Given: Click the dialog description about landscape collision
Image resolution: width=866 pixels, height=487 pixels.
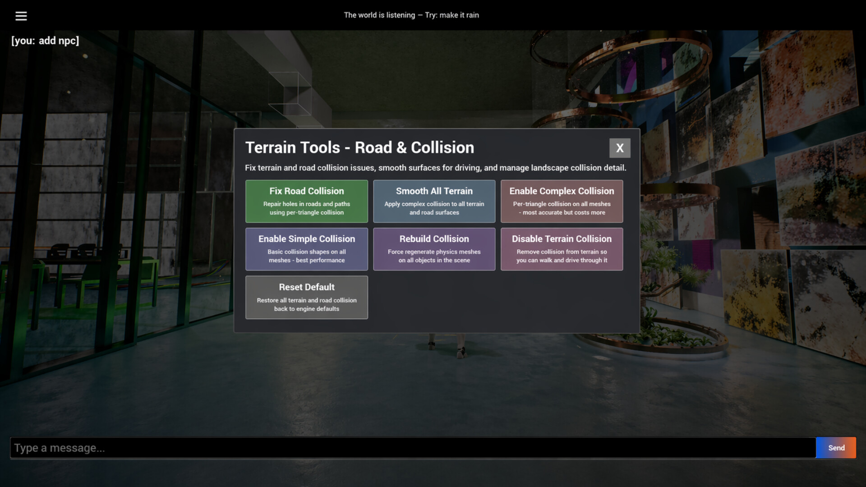Looking at the screenshot, I should click(435, 168).
